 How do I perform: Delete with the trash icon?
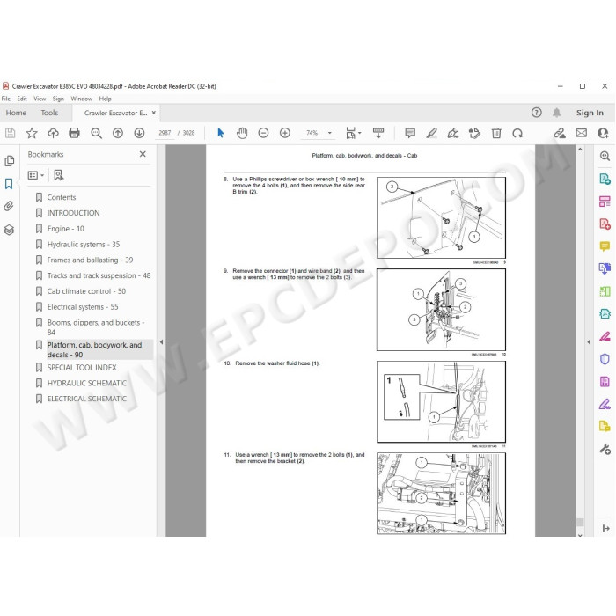pos(496,133)
